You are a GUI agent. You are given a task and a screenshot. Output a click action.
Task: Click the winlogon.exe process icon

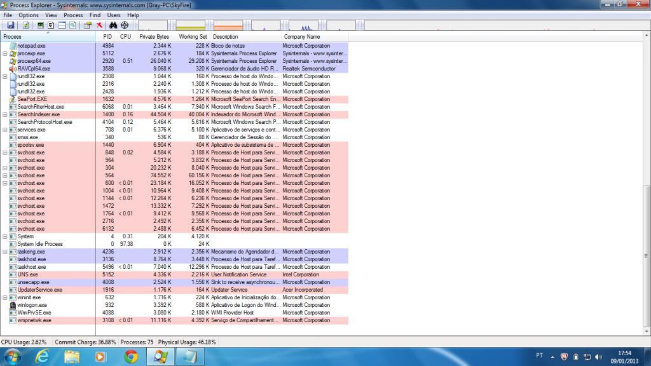point(13,305)
